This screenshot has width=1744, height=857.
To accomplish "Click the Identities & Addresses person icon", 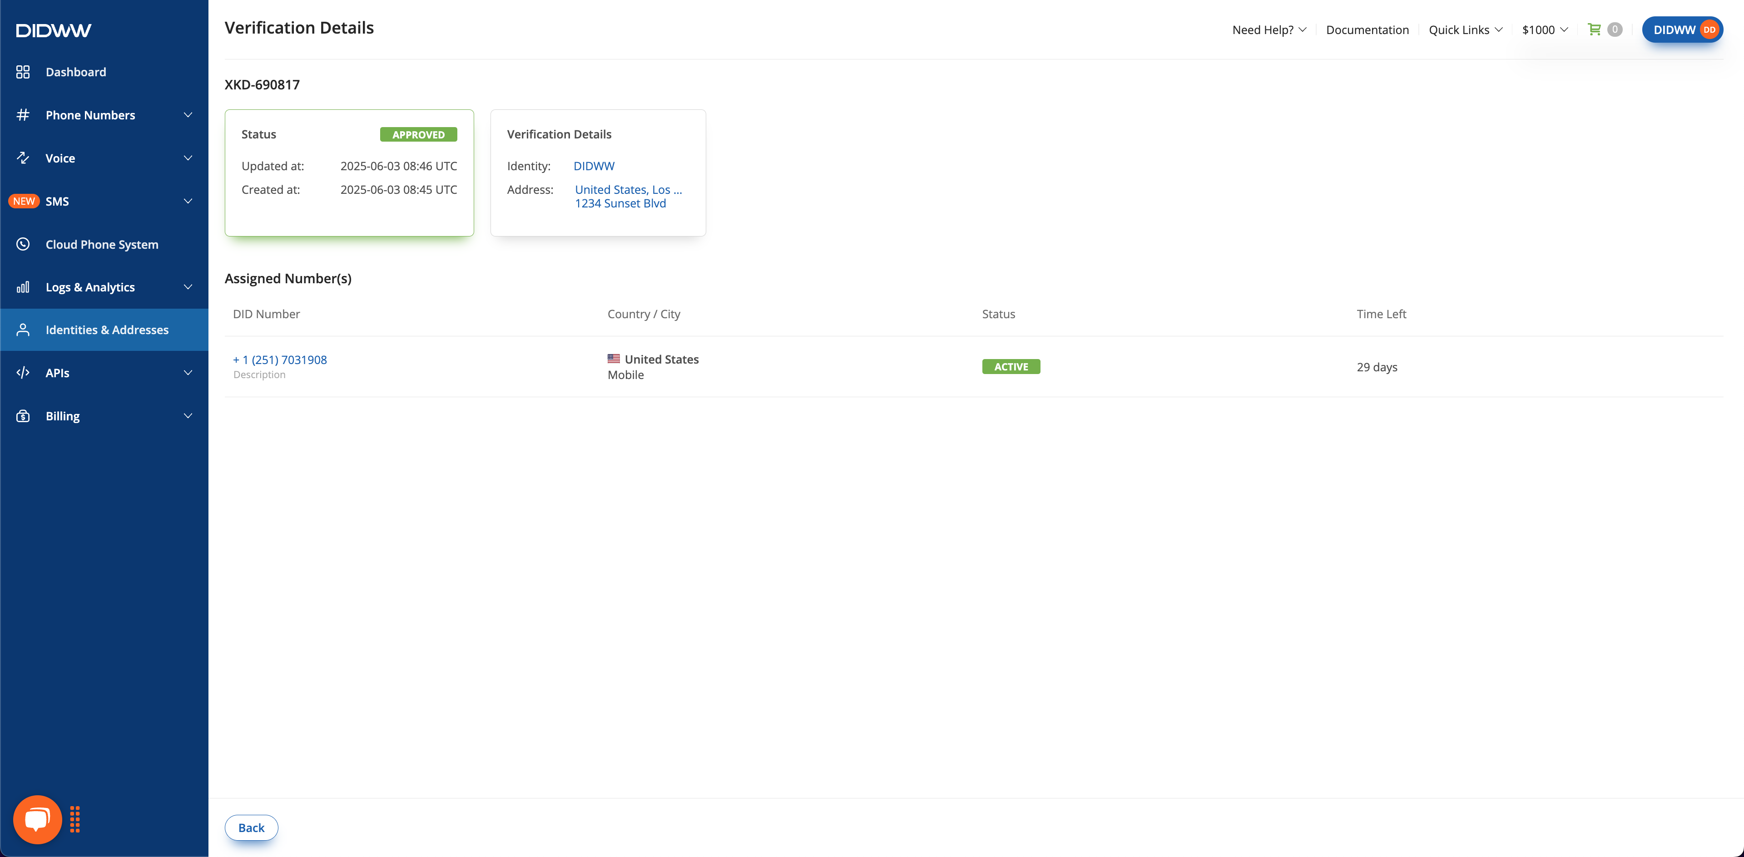I will pos(23,330).
